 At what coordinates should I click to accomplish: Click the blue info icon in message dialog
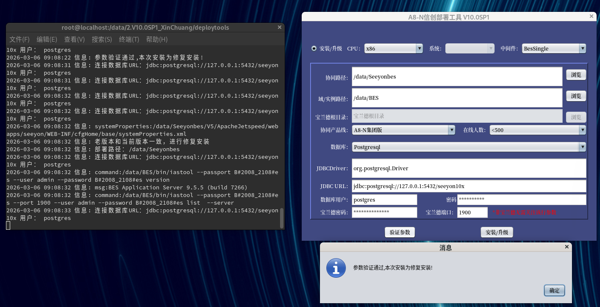[336, 268]
